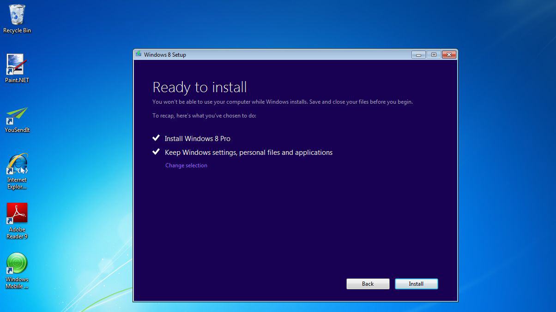Image resolution: width=556 pixels, height=312 pixels.
Task: Minimize the Windows 8 Setup window
Action: point(418,55)
